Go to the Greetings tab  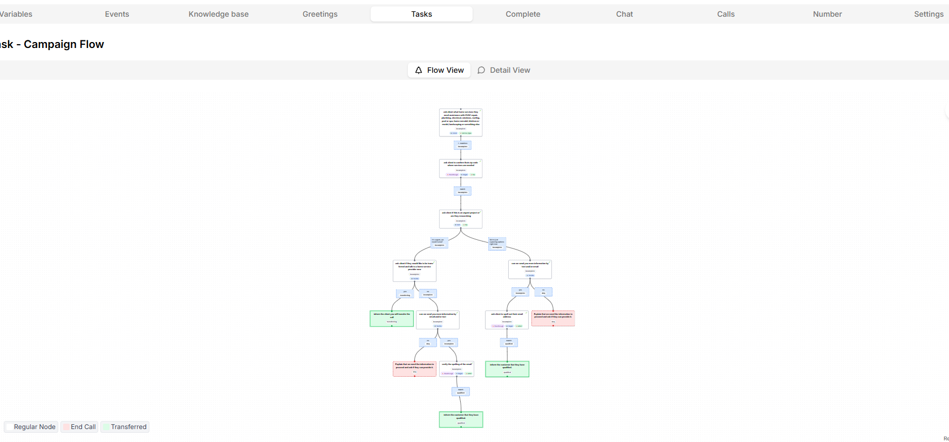[x=320, y=14]
